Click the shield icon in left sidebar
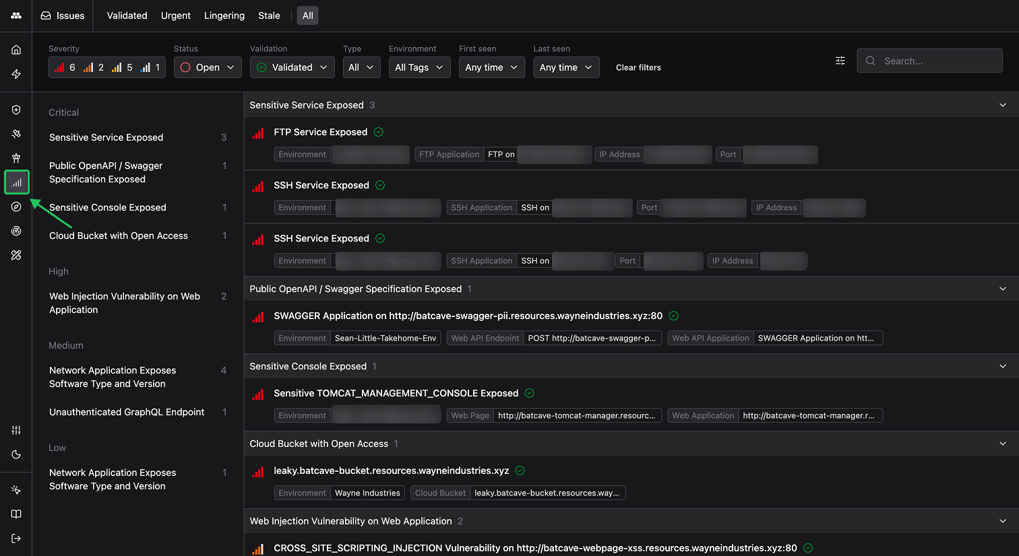This screenshot has height=556, width=1019. click(x=16, y=109)
